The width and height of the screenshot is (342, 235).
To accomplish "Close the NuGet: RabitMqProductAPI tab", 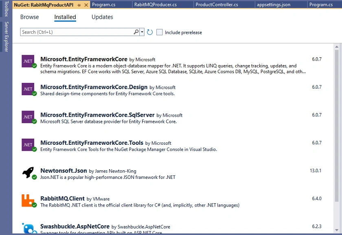I will pyautogui.click(x=86, y=5).
